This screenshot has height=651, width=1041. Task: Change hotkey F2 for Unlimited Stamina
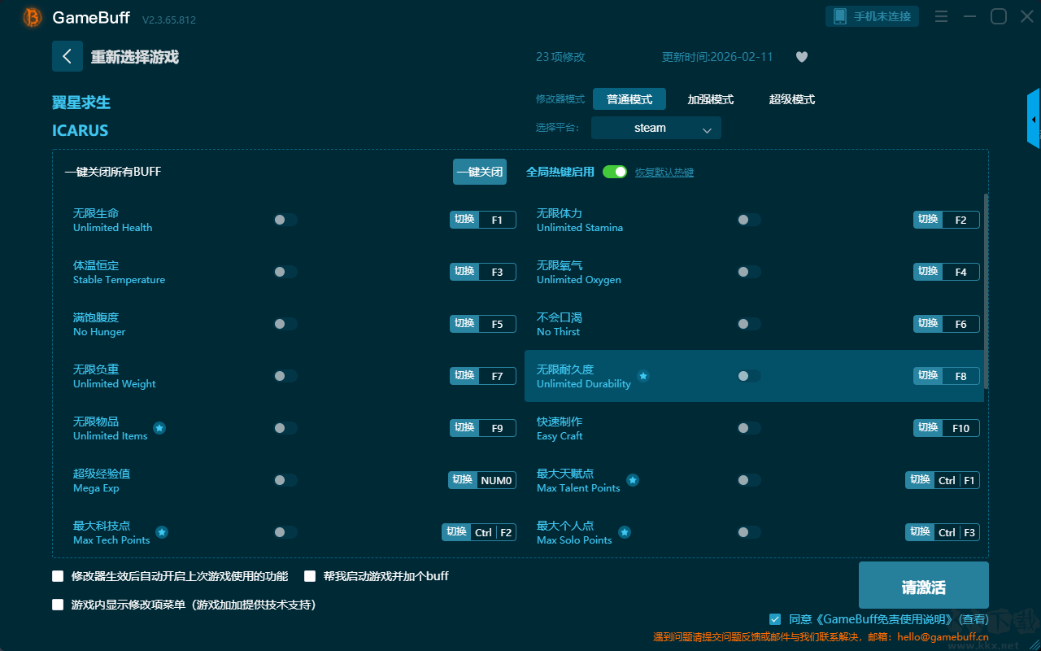[947, 220]
